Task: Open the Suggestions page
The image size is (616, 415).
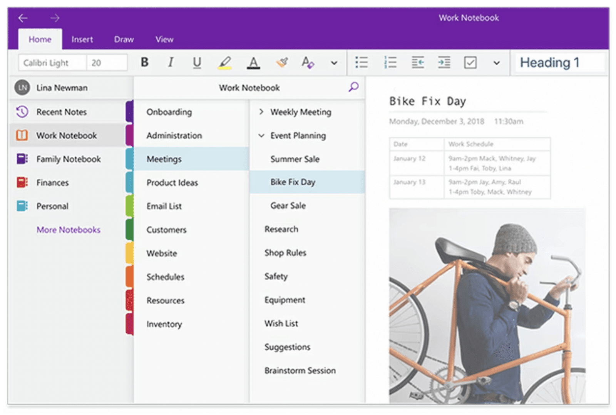Action: click(307, 347)
